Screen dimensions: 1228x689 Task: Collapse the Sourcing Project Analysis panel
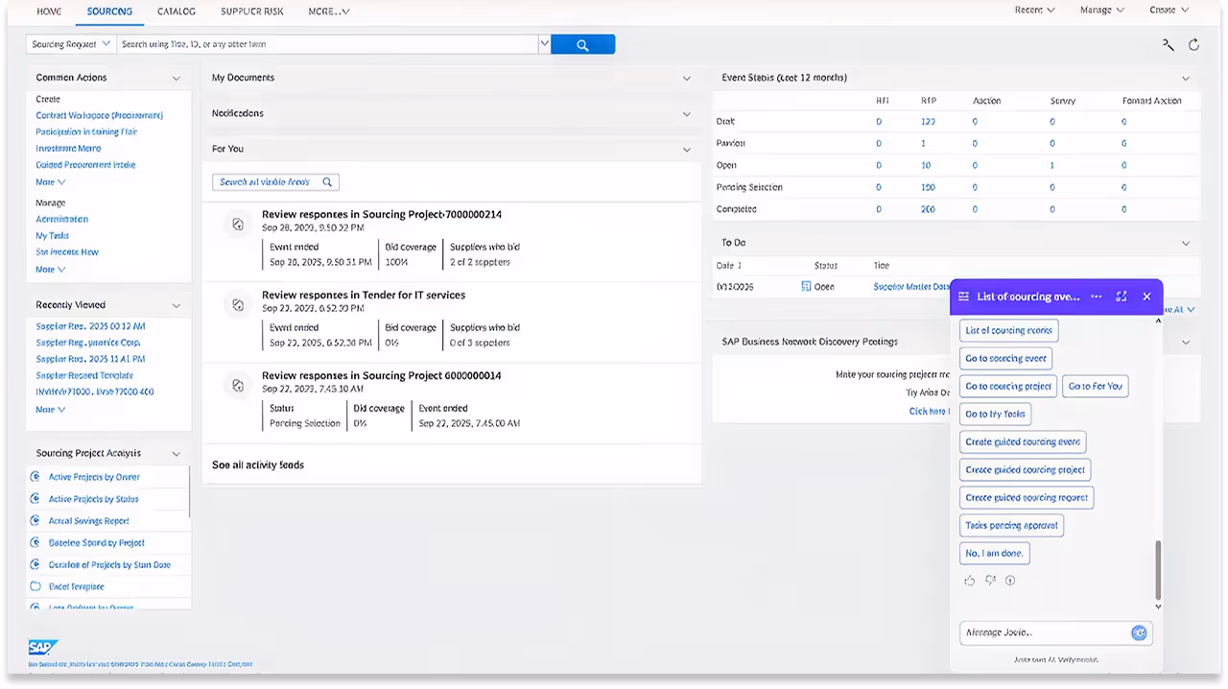coord(176,454)
